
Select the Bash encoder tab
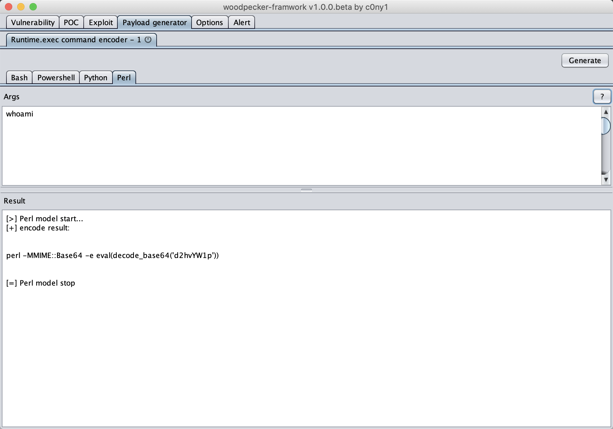[19, 78]
